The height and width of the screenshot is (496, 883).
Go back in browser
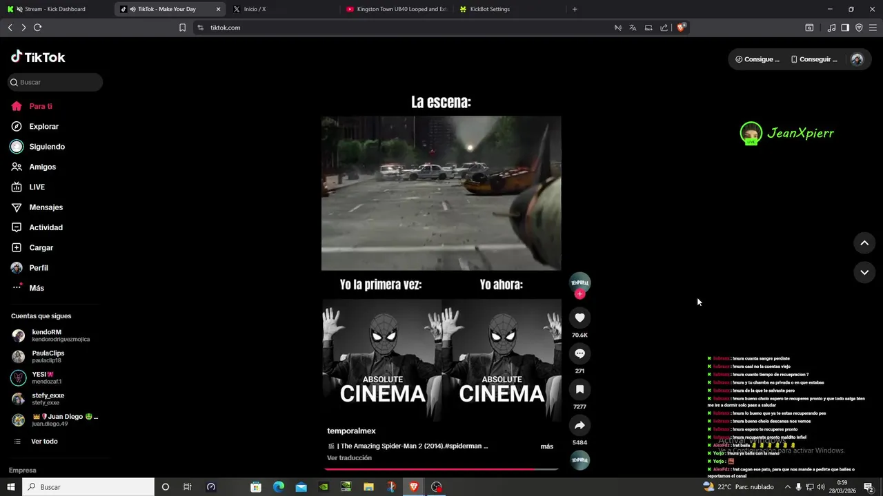click(x=10, y=28)
